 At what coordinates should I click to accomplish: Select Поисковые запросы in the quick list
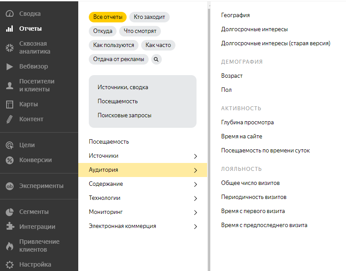pos(124,116)
